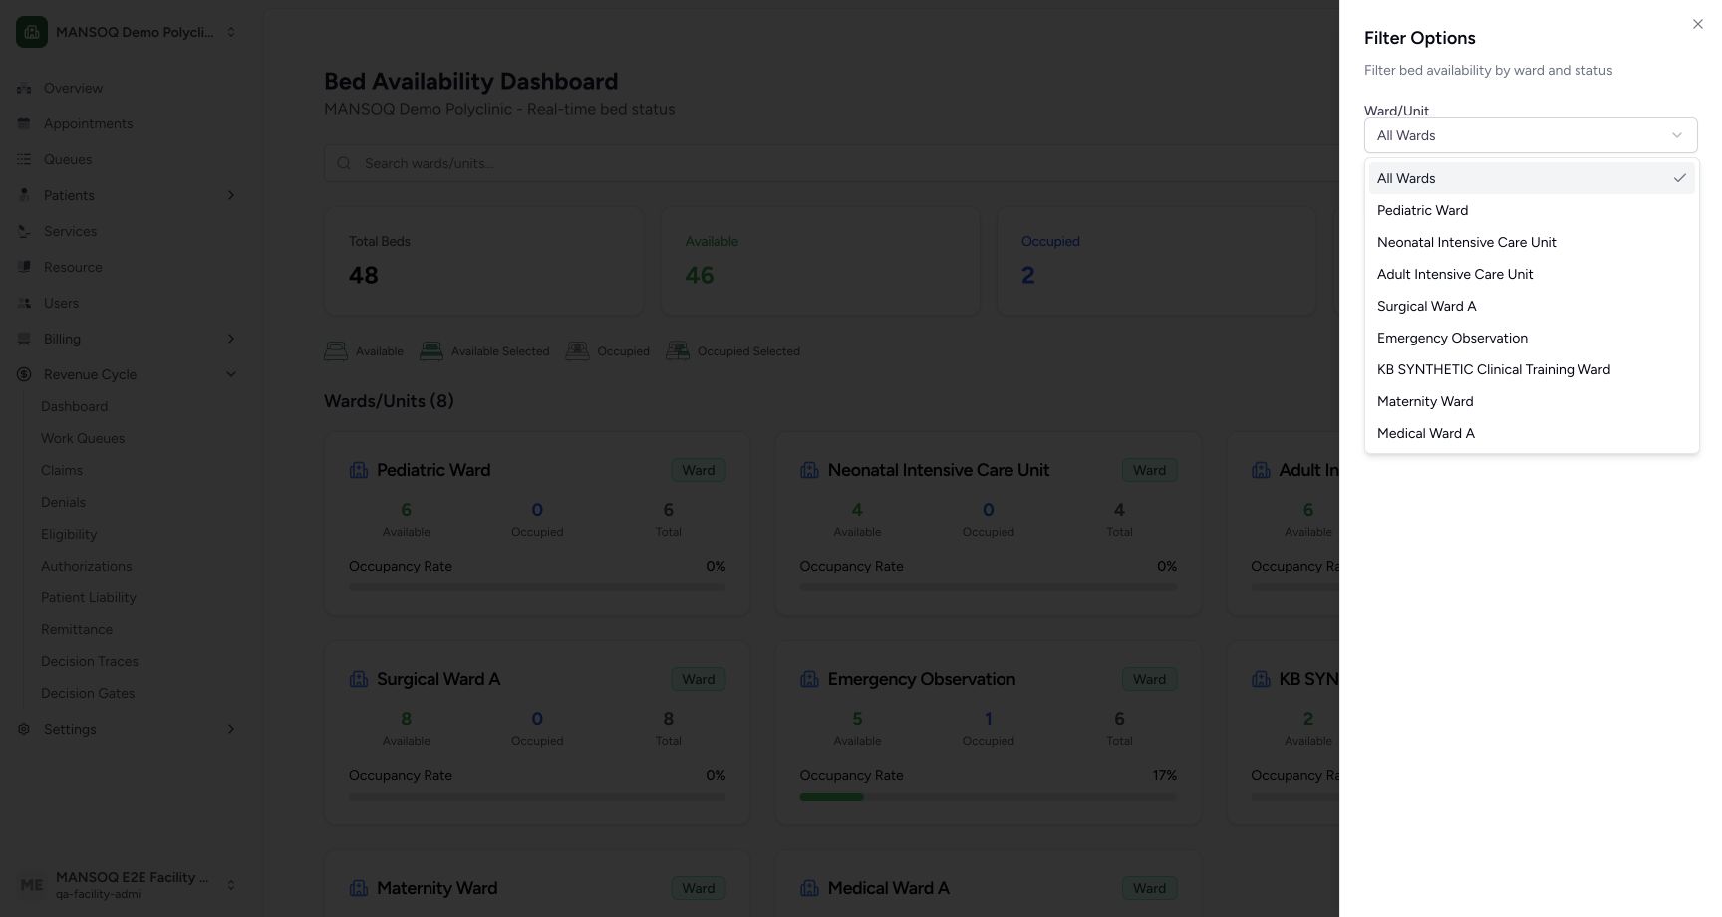Image resolution: width=1722 pixels, height=917 pixels.
Task: Click the search magnifier icon
Action: click(x=344, y=163)
